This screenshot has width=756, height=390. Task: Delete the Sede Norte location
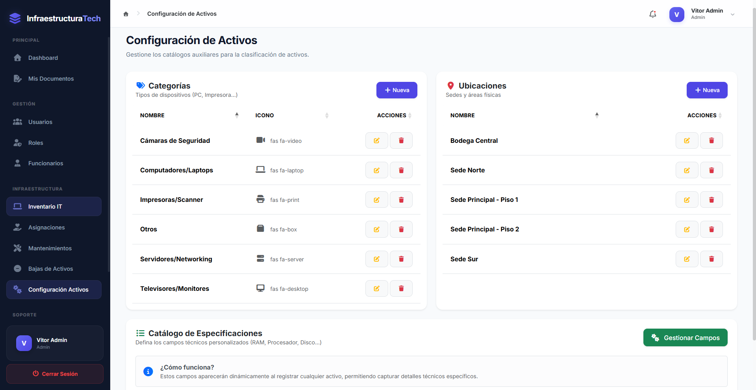(x=712, y=170)
